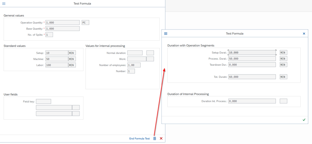Select the Number field showing 1
This screenshot has height=144, width=312.
(x=131, y=71)
